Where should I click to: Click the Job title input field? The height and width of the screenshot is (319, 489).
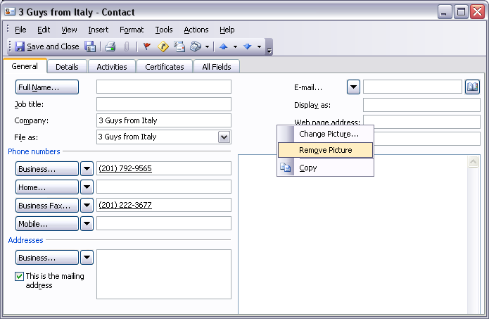pyautogui.click(x=164, y=104)
